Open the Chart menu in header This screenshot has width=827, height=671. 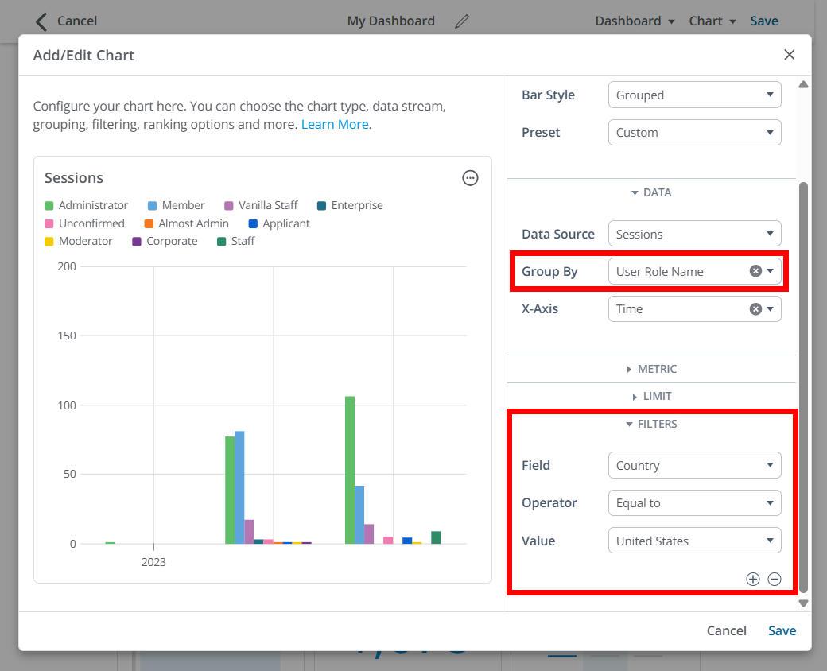712,21
